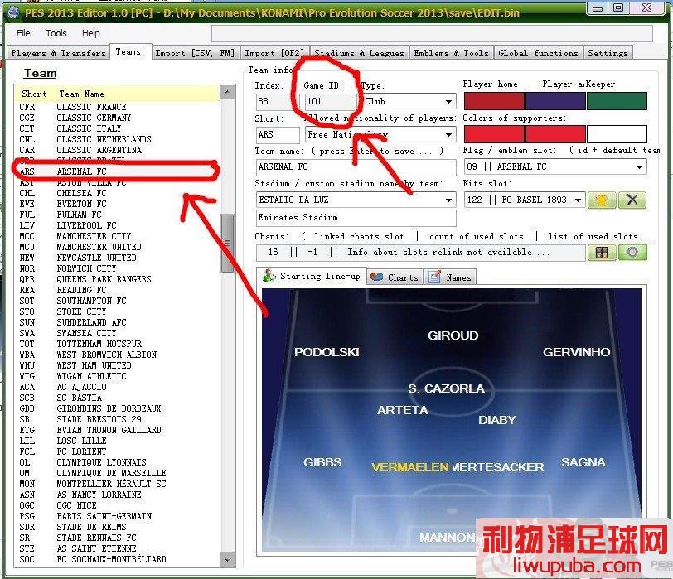Viewport: 673px width, 579px height.
Task: Click SAGNA in the line-up pitch
Action: [583, 462]
